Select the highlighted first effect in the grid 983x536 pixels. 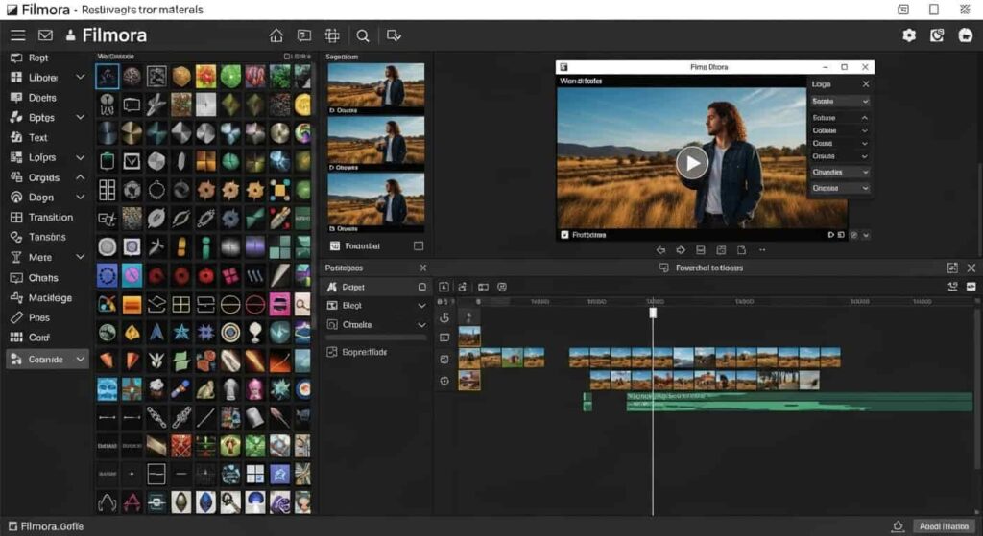[x=108, y=77]
